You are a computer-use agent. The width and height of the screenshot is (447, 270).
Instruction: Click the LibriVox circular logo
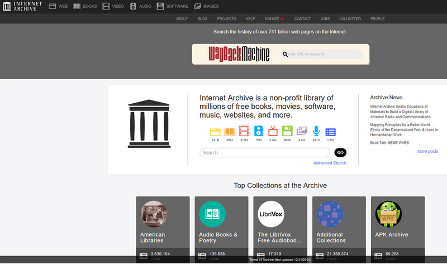click(x=271, y=214)
